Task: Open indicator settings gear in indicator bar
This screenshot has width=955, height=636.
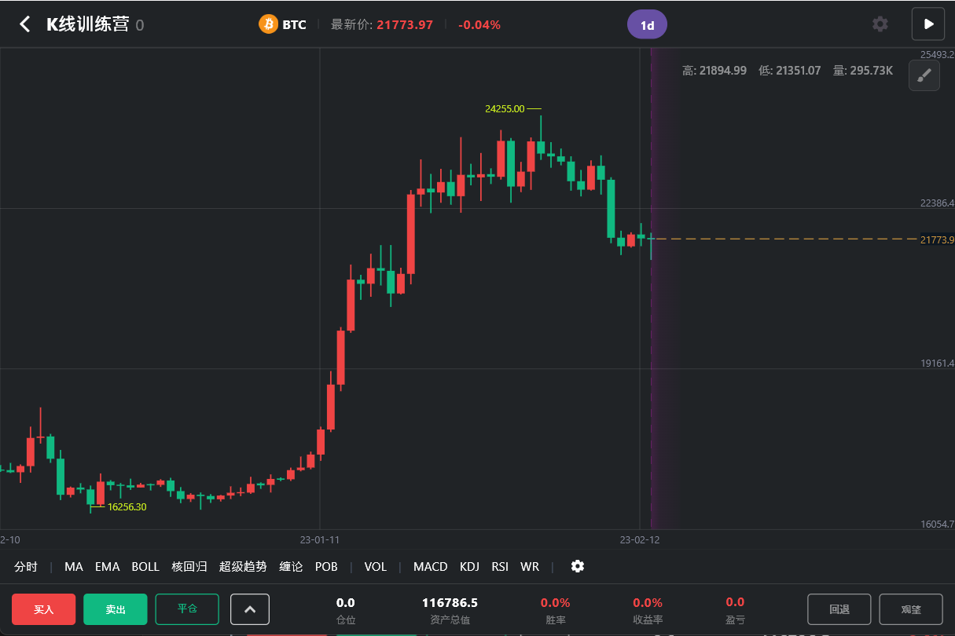Action: click(x=578, y=566)
